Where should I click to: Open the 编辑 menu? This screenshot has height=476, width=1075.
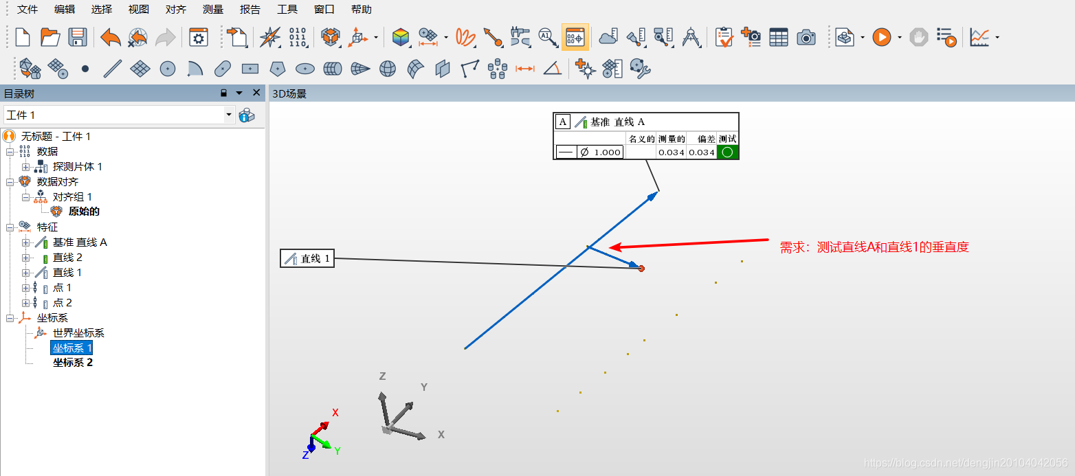point(65,10)
